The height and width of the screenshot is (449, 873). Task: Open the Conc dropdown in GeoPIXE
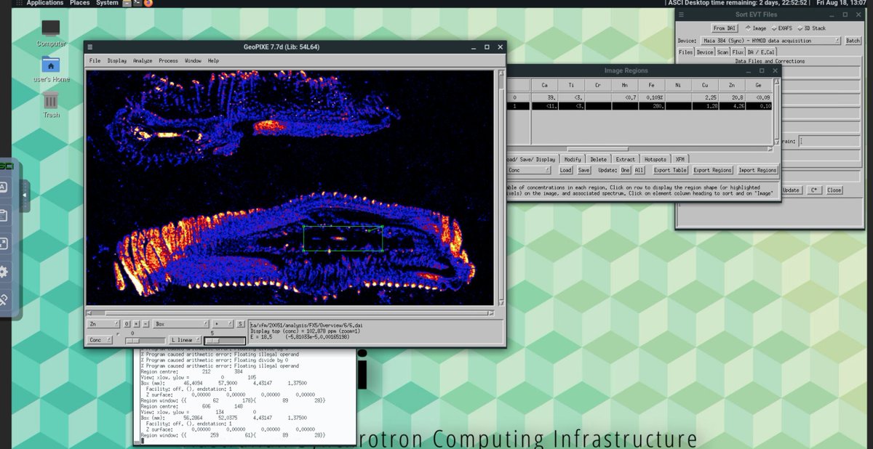tap(100, 339)
